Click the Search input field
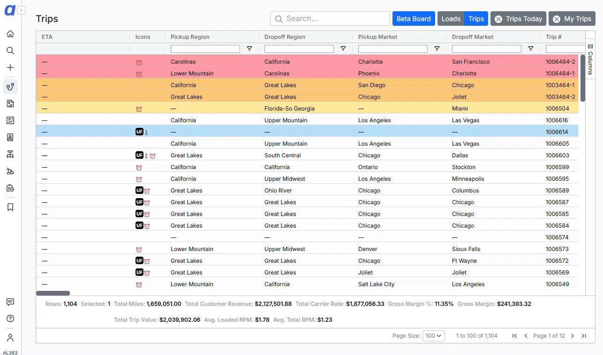This screenshot has width=603, height=355. coord(330,19)
